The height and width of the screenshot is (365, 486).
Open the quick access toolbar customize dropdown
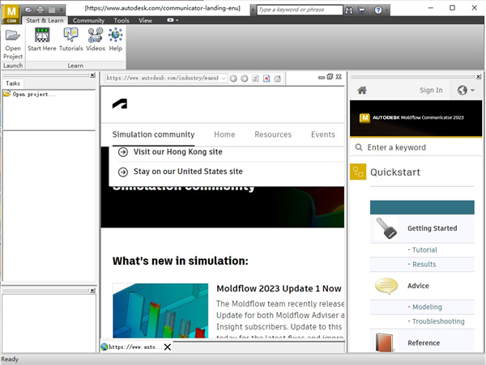click(x=62, y=10)
